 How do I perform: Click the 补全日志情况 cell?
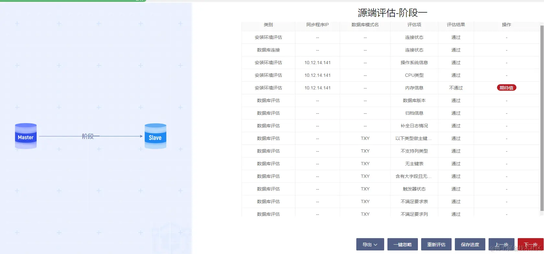[x=414, y=126]
